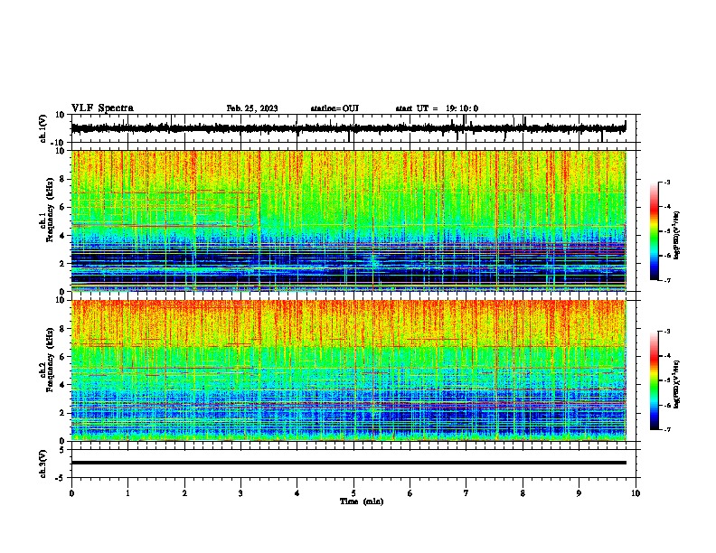Click the "-7" label on the ch.2 color scale
Viewport: 716px width, 553px height.
click(667, 429)
